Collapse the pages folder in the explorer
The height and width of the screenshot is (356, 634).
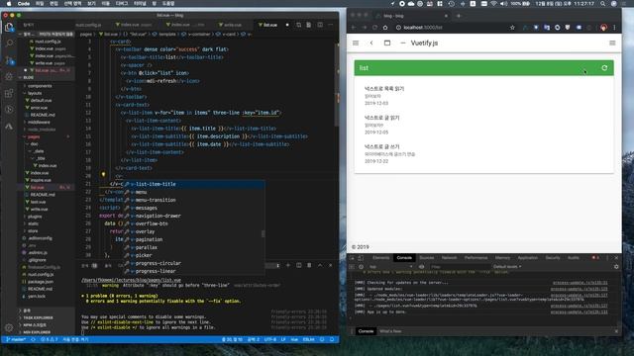click(x=34, y=136)
